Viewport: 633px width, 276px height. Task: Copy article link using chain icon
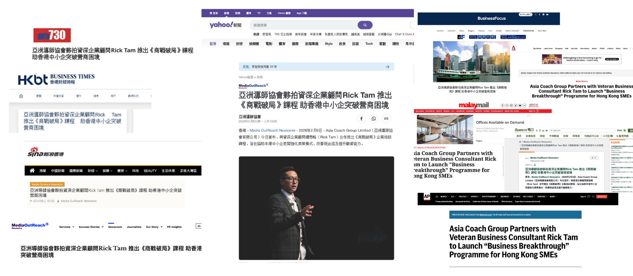pos(386,119)
